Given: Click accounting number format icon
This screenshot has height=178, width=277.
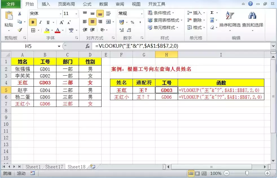Looking at the screenshot, I should coord(122,22).
